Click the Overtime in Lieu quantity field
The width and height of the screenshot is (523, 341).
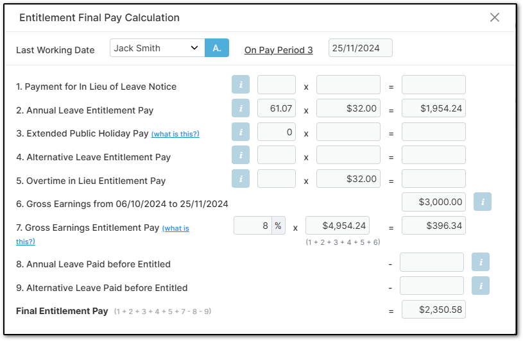[x=277, y=179]
